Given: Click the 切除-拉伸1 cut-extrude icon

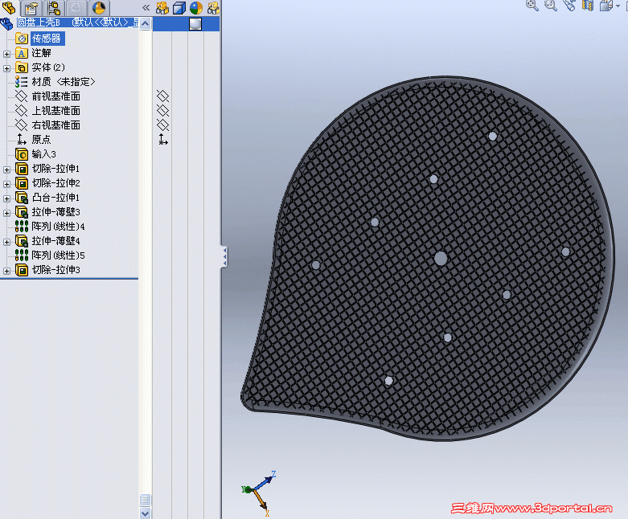Looking at the screenshot, I should (22, 169).
